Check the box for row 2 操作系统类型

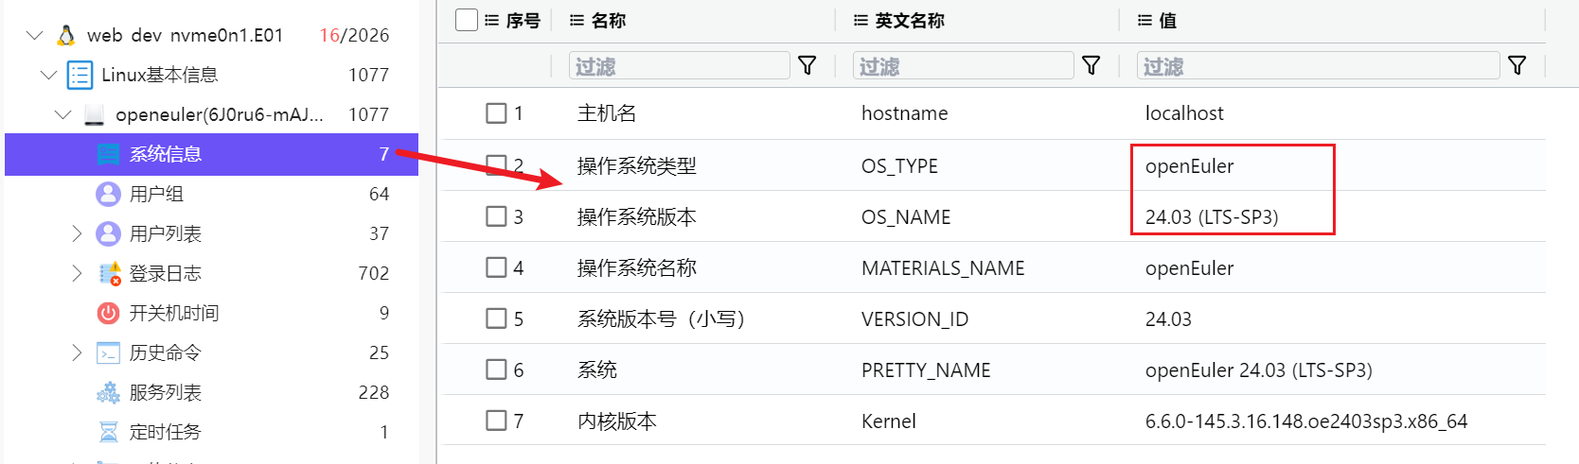pyautogui.click(x=496, y=165)
